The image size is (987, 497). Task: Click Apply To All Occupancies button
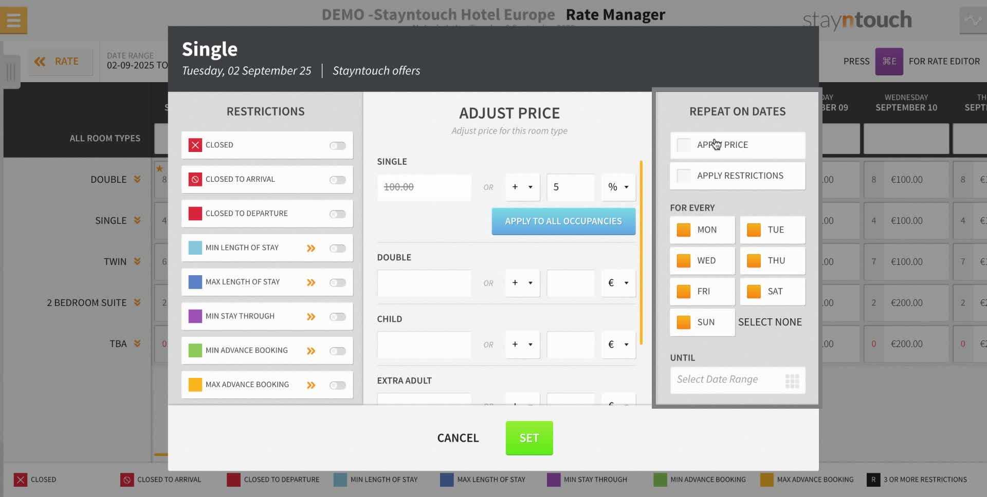tap(563, 221)
